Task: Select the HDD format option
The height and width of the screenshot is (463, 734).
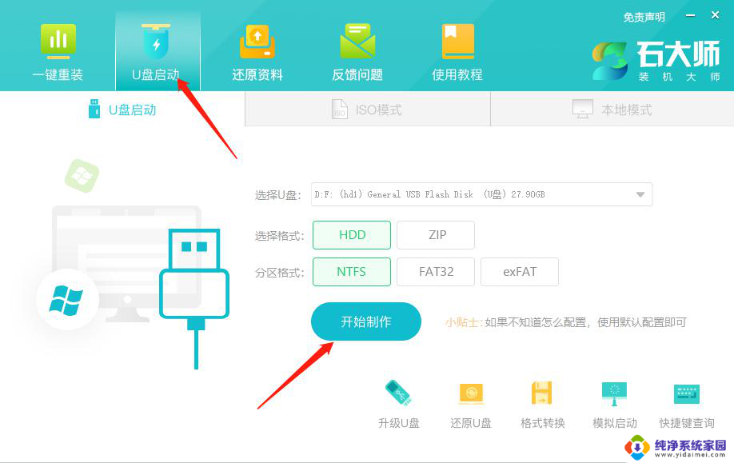Action: point(352,235)
